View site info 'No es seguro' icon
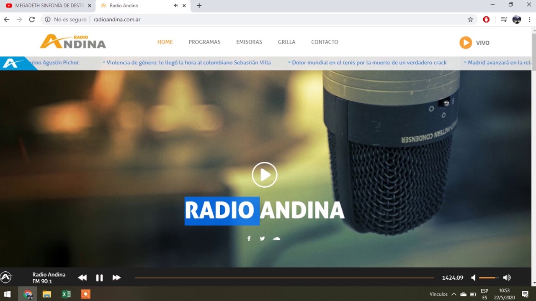This screenshot has width=536, height=301. point(48,20)
